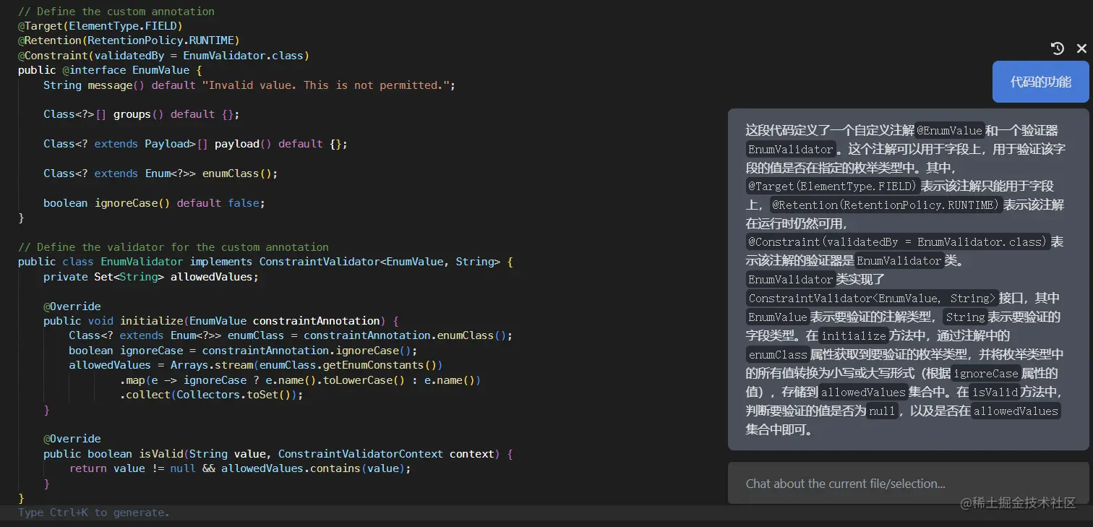1093x527 pixels.
Task: Click the '.collect(Collectors.toSet());' code line
Action: click(211, 395)
